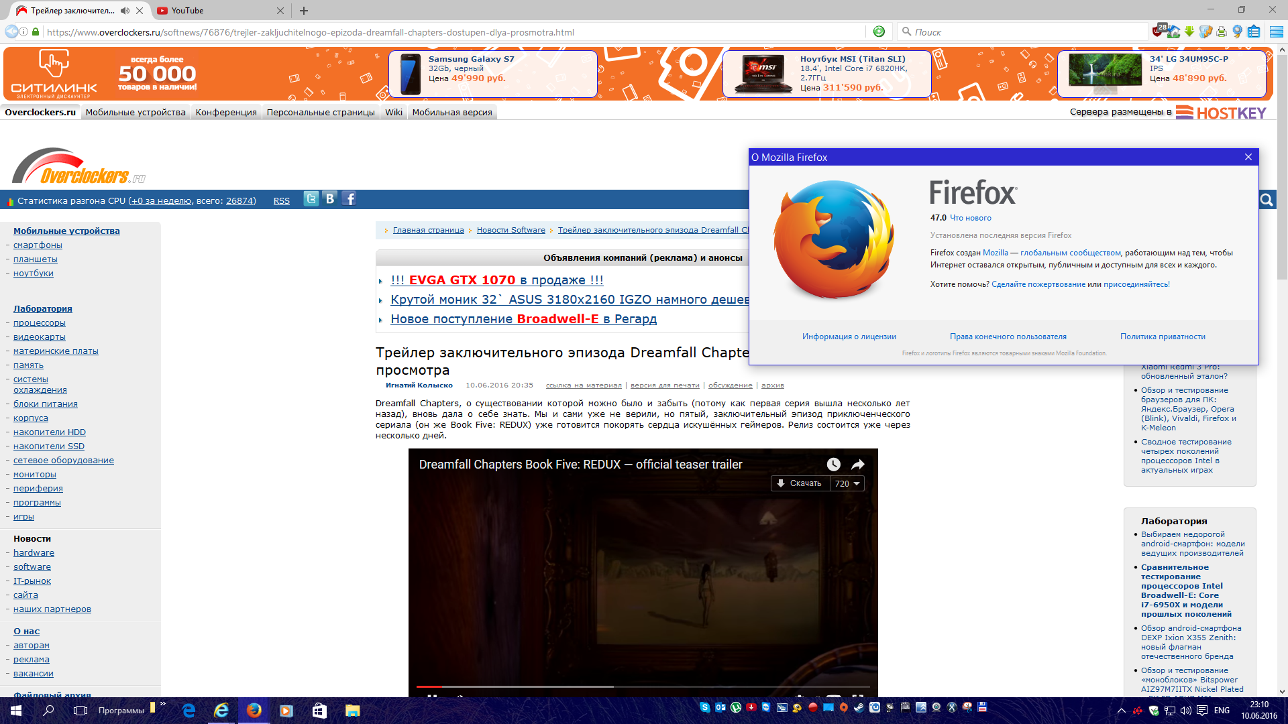The image size is (1288, 724).
Task: Click the printer icon in toolbar
Action: pos(1222,32)
